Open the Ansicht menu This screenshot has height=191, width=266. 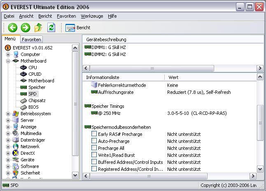click(26, 16)
